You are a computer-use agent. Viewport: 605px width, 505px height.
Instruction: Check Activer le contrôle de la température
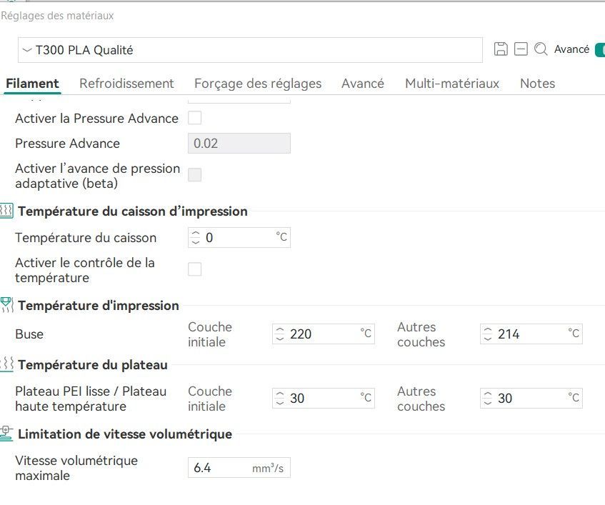pyautogui.click(x=194, y=269)
